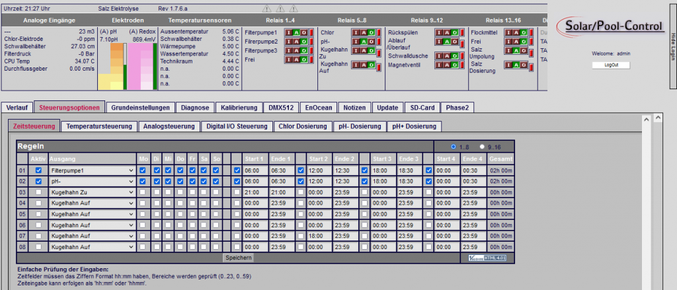Set Magnetventil relay to I (on)
Image resolution: width=677 pixels, height=290 pixels.
click(x=439, y=65)
